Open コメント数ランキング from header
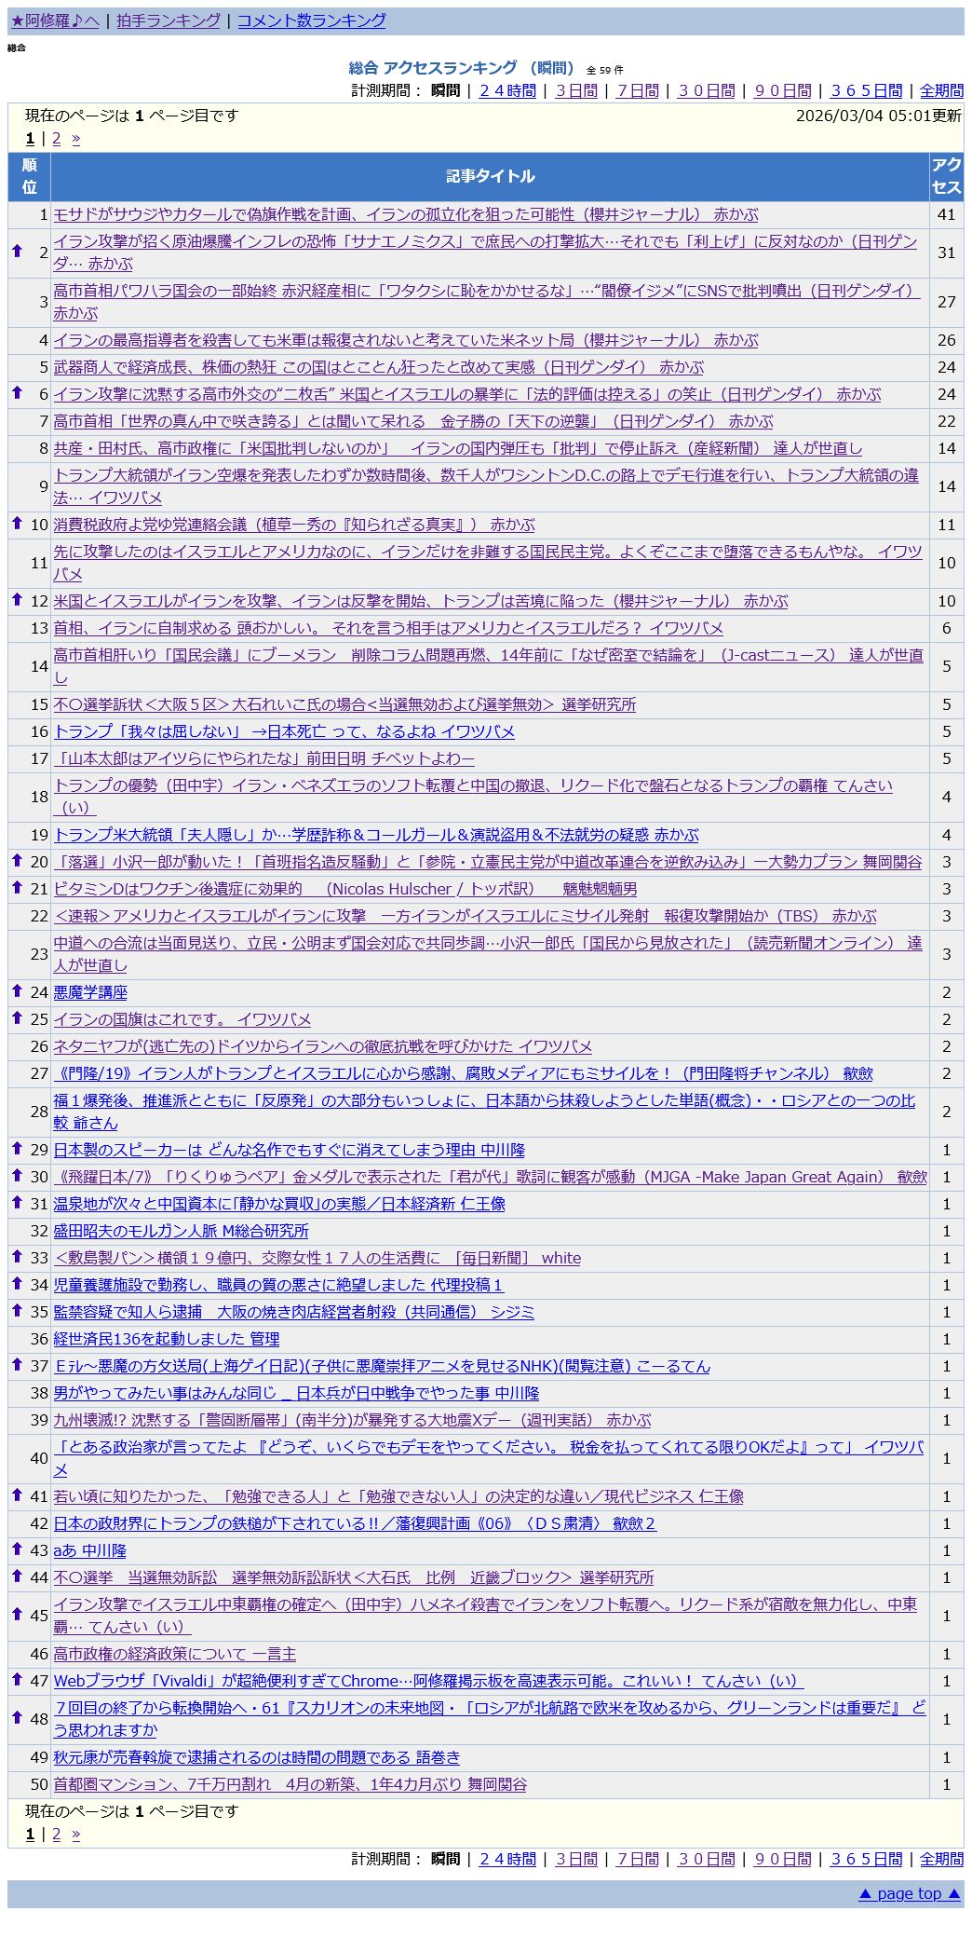 click(x=311, y=20)
